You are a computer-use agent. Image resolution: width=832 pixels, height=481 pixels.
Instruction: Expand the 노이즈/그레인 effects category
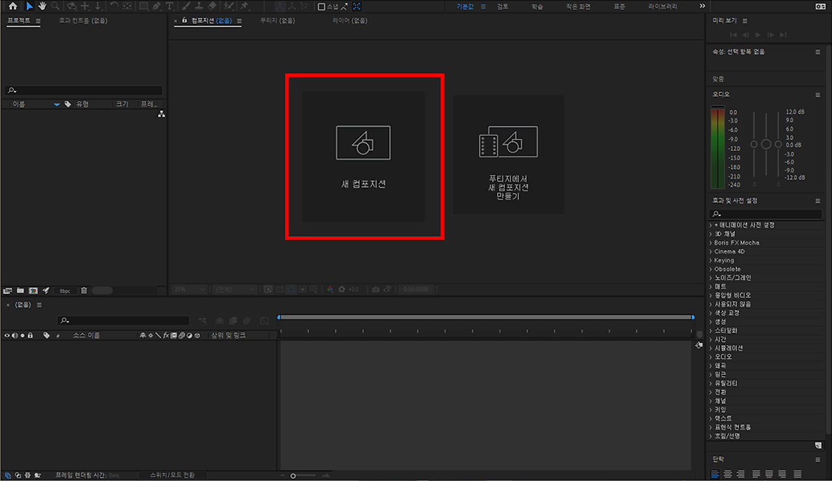coord(732,278)
